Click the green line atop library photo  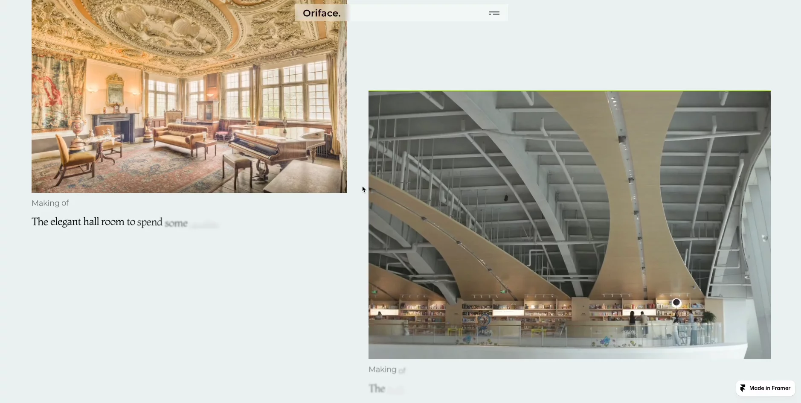(x=569, y=91)
